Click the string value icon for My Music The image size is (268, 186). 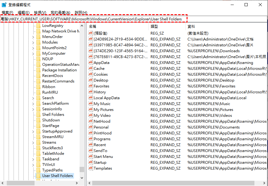tap(91, 104)
